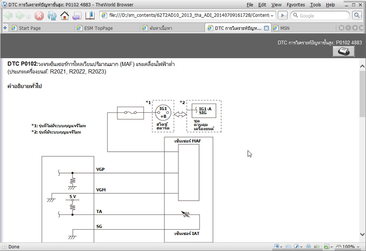Click the vertical scrollbar down arrow
Image resolution: width=366 pixels, height=251 pixels.
[x=362, y=234]
